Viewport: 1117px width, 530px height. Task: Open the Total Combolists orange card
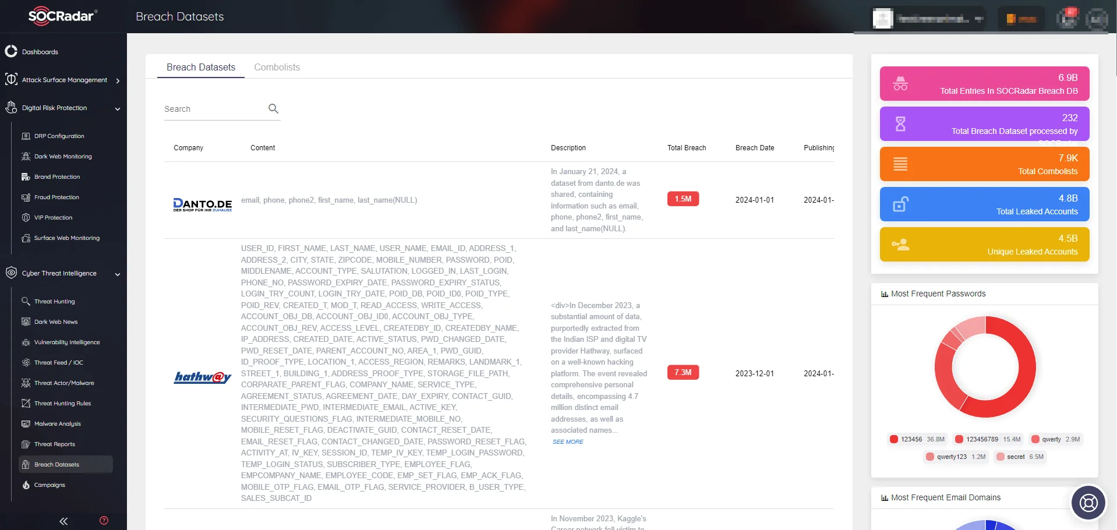pyautogui.click(x=984, y=164)
